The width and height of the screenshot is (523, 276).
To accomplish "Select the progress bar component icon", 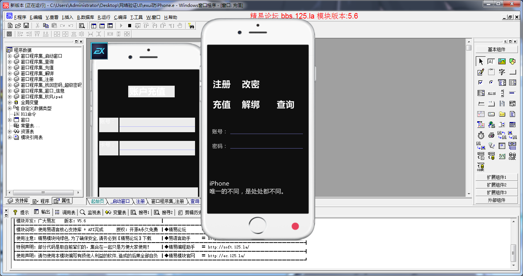I will (x=512, y=93).
